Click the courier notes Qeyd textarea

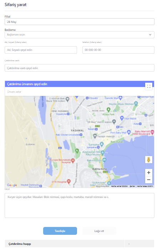coord(80,205)
